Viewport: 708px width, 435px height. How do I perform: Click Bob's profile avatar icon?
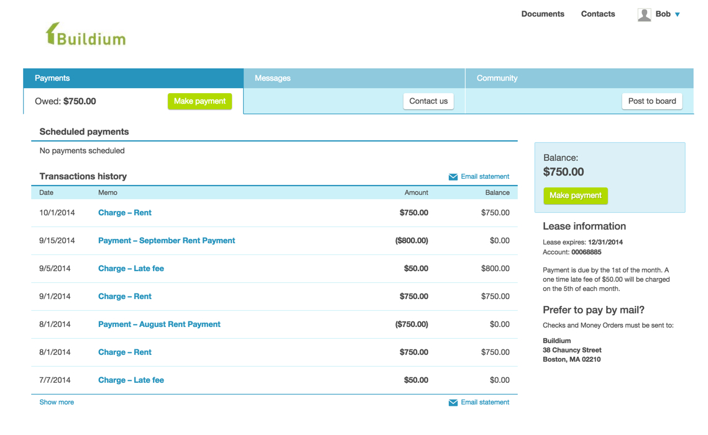(x=644, y=14)
